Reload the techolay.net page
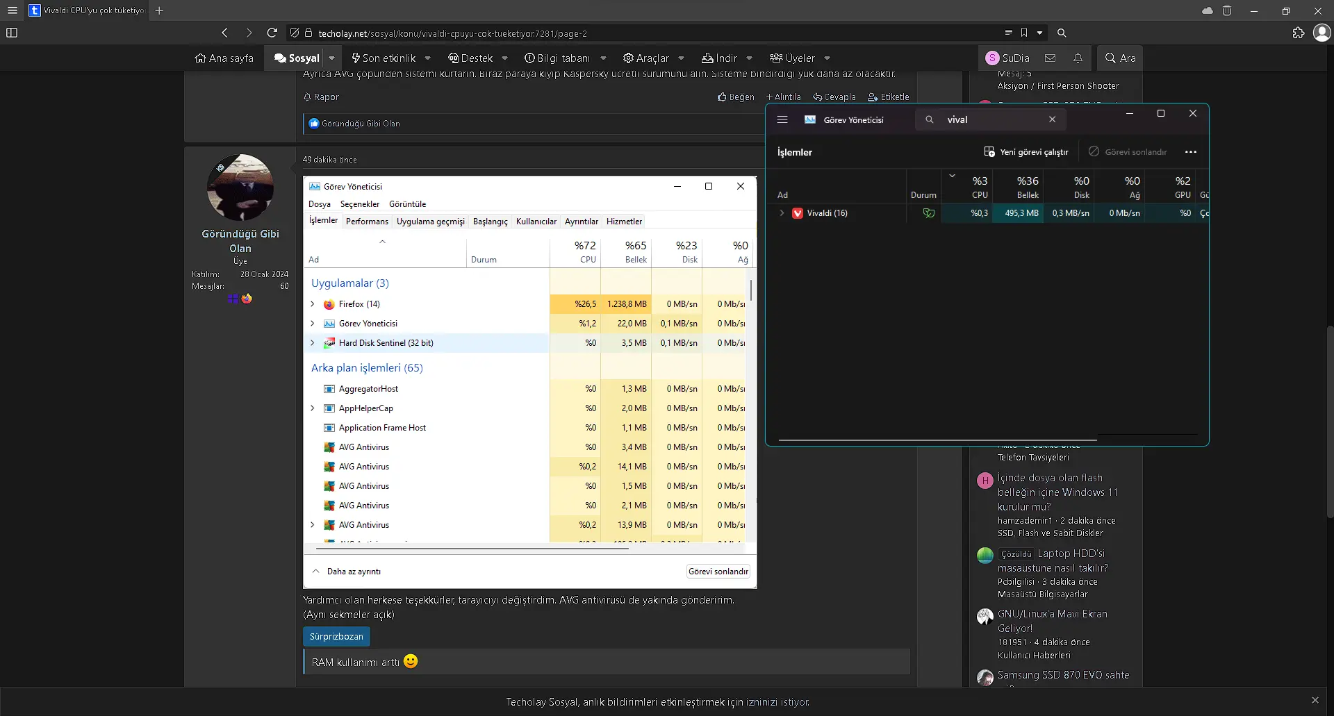 [272, 33]
